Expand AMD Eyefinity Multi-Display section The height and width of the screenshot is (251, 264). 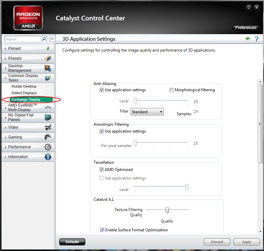[28, 108]
